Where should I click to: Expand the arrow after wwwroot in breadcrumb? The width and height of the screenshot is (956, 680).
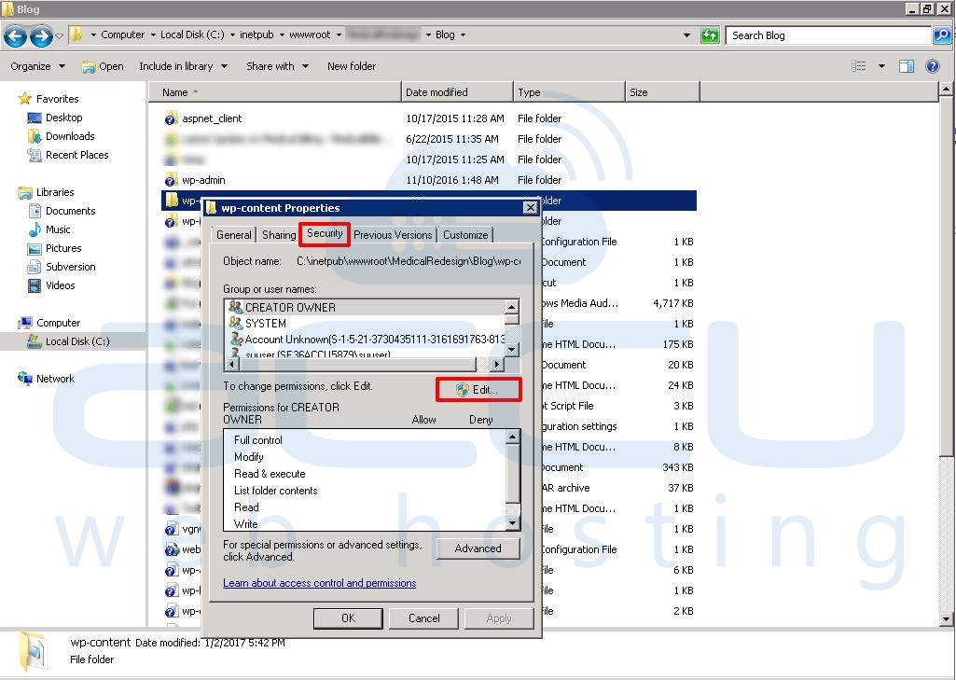pos(339,35)
